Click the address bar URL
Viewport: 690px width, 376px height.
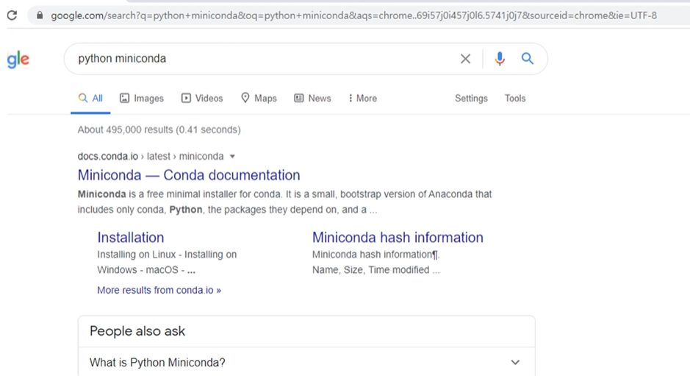click(353, 15)
